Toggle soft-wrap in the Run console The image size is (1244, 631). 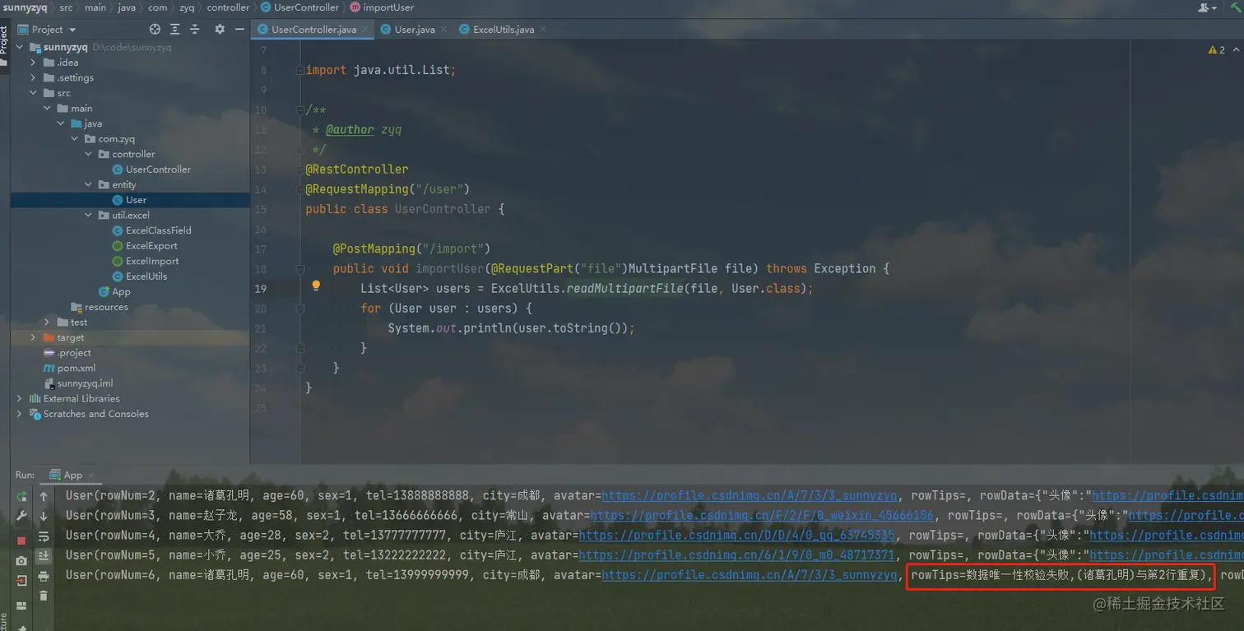(x=44, y=536)
